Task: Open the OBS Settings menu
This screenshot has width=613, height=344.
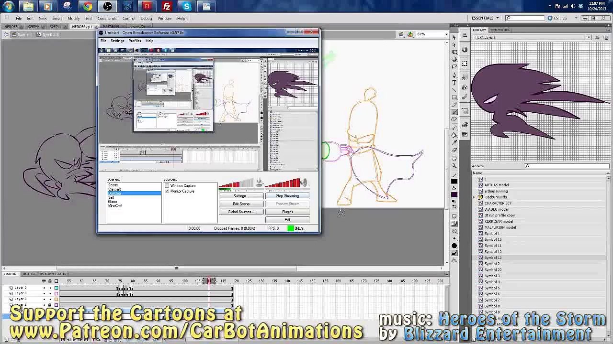Action: 117,41
